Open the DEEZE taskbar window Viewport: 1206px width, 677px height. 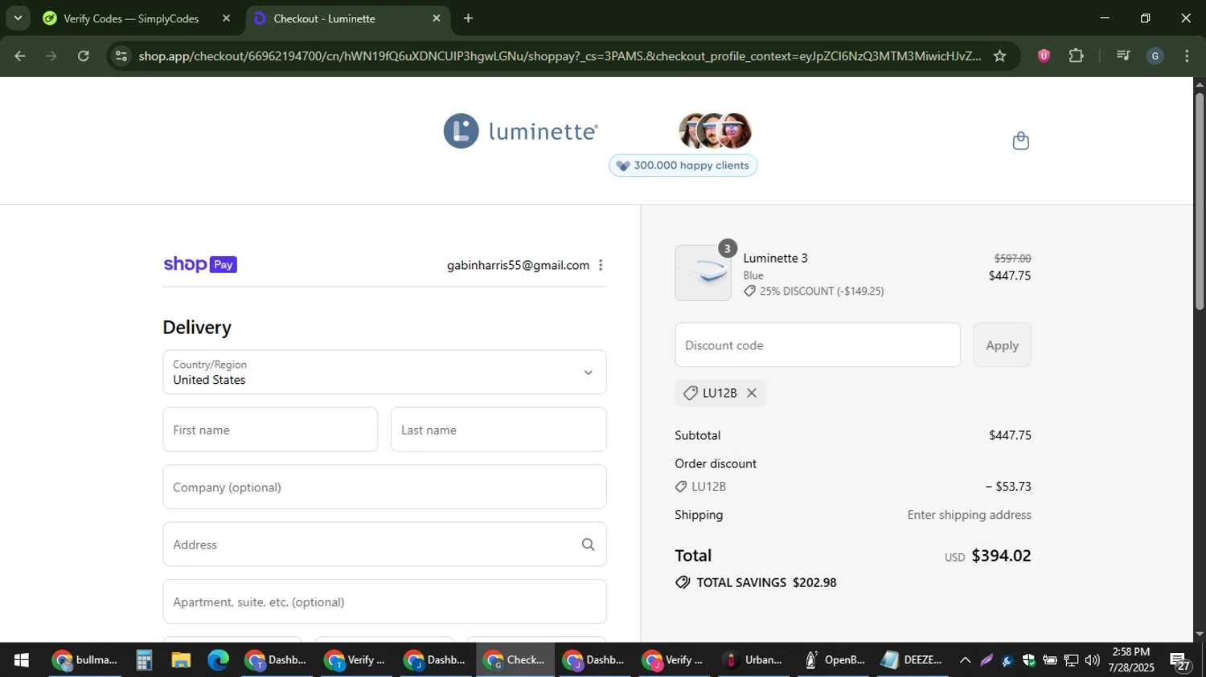pos(913,660)
